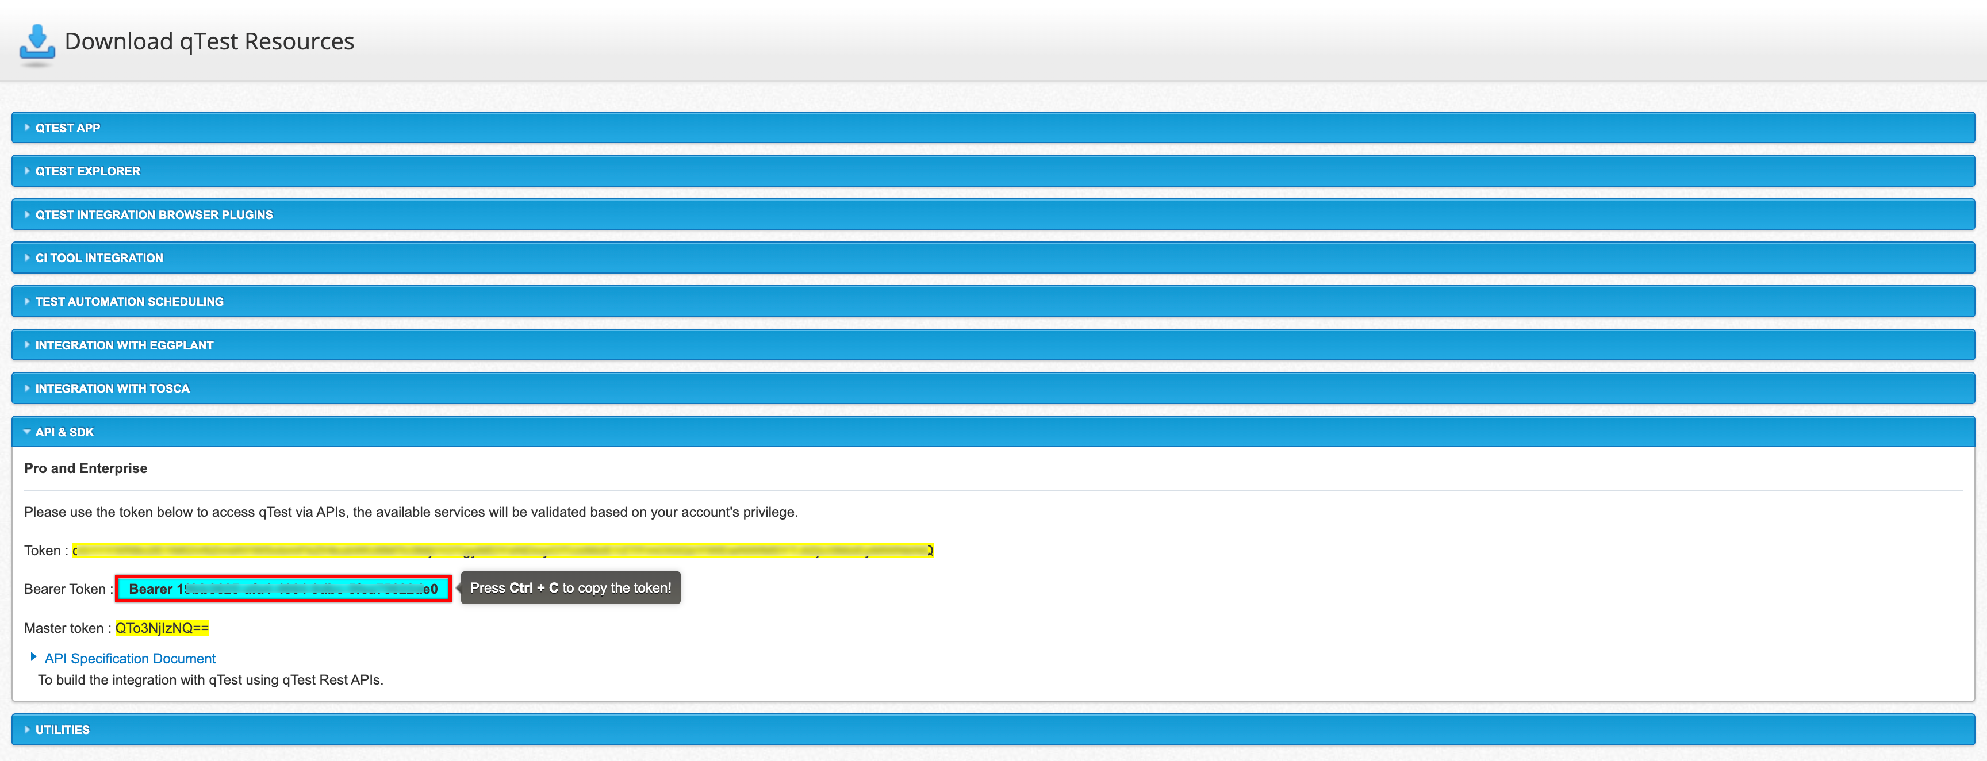Open TEST AUTOMATION SCHEDULING section
This screenshot has height=761, width=1987.
pos(129,302)
